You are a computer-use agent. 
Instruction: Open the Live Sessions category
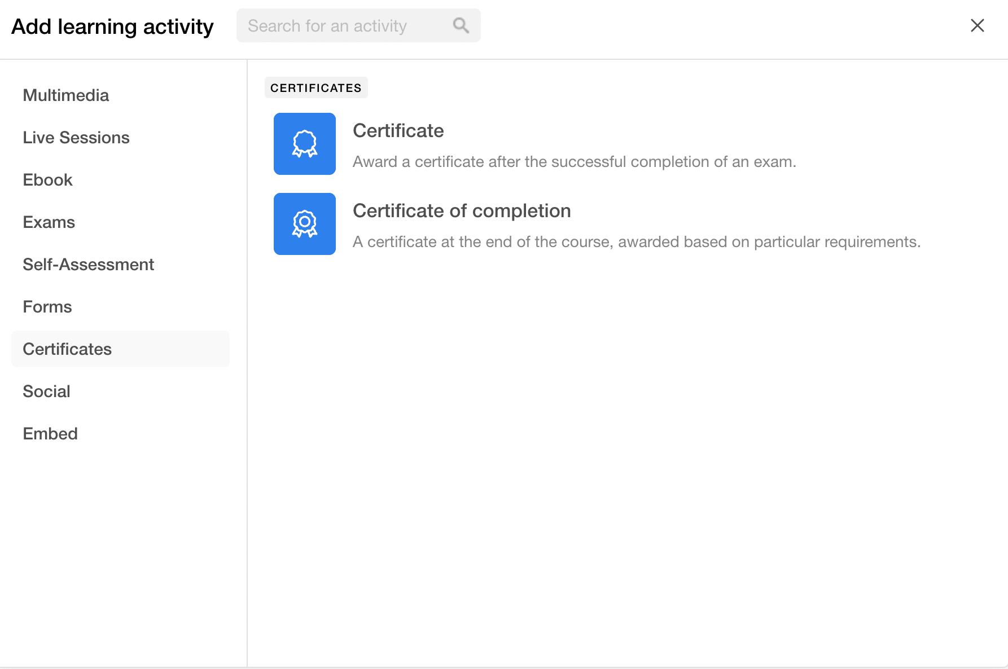point(76,137)
